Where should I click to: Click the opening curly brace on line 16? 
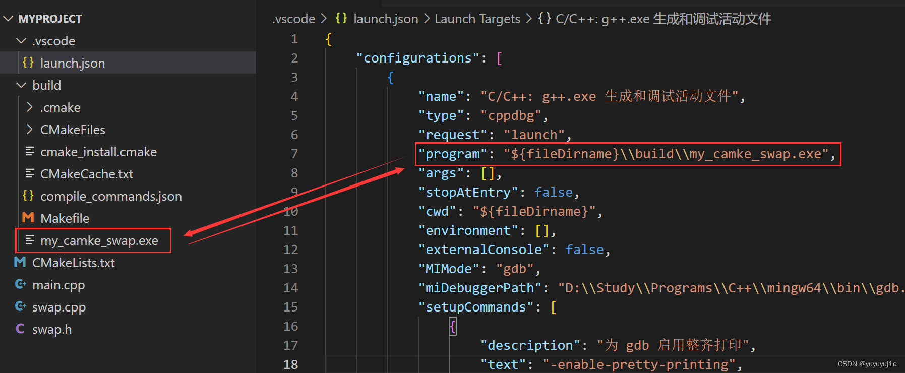point(453,327)
